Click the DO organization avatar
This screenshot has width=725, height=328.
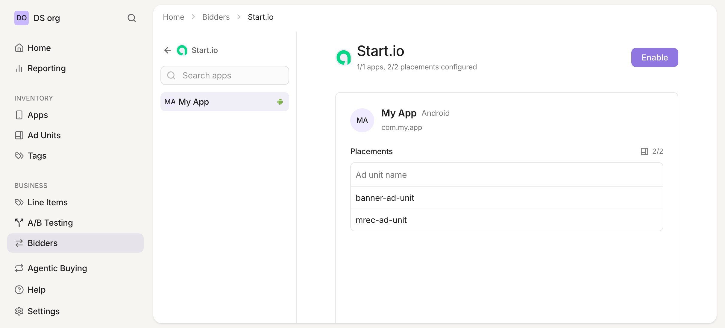22,18
